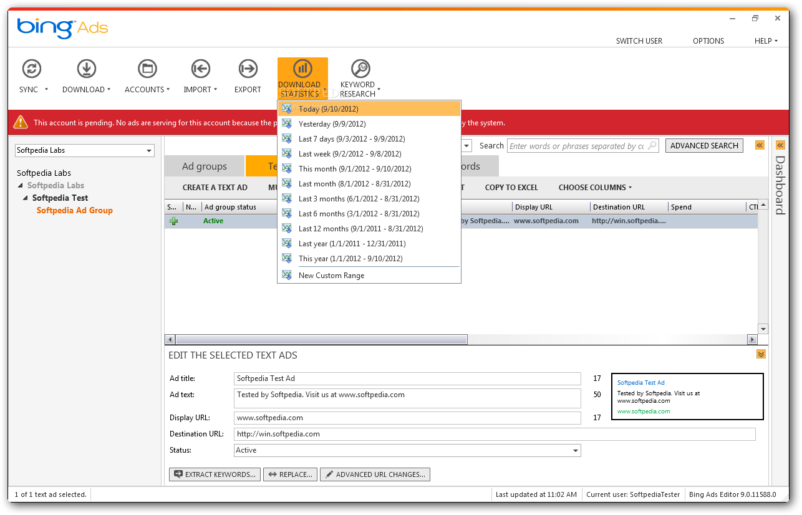Choose Last month statistics range

(x=369, y=183)
